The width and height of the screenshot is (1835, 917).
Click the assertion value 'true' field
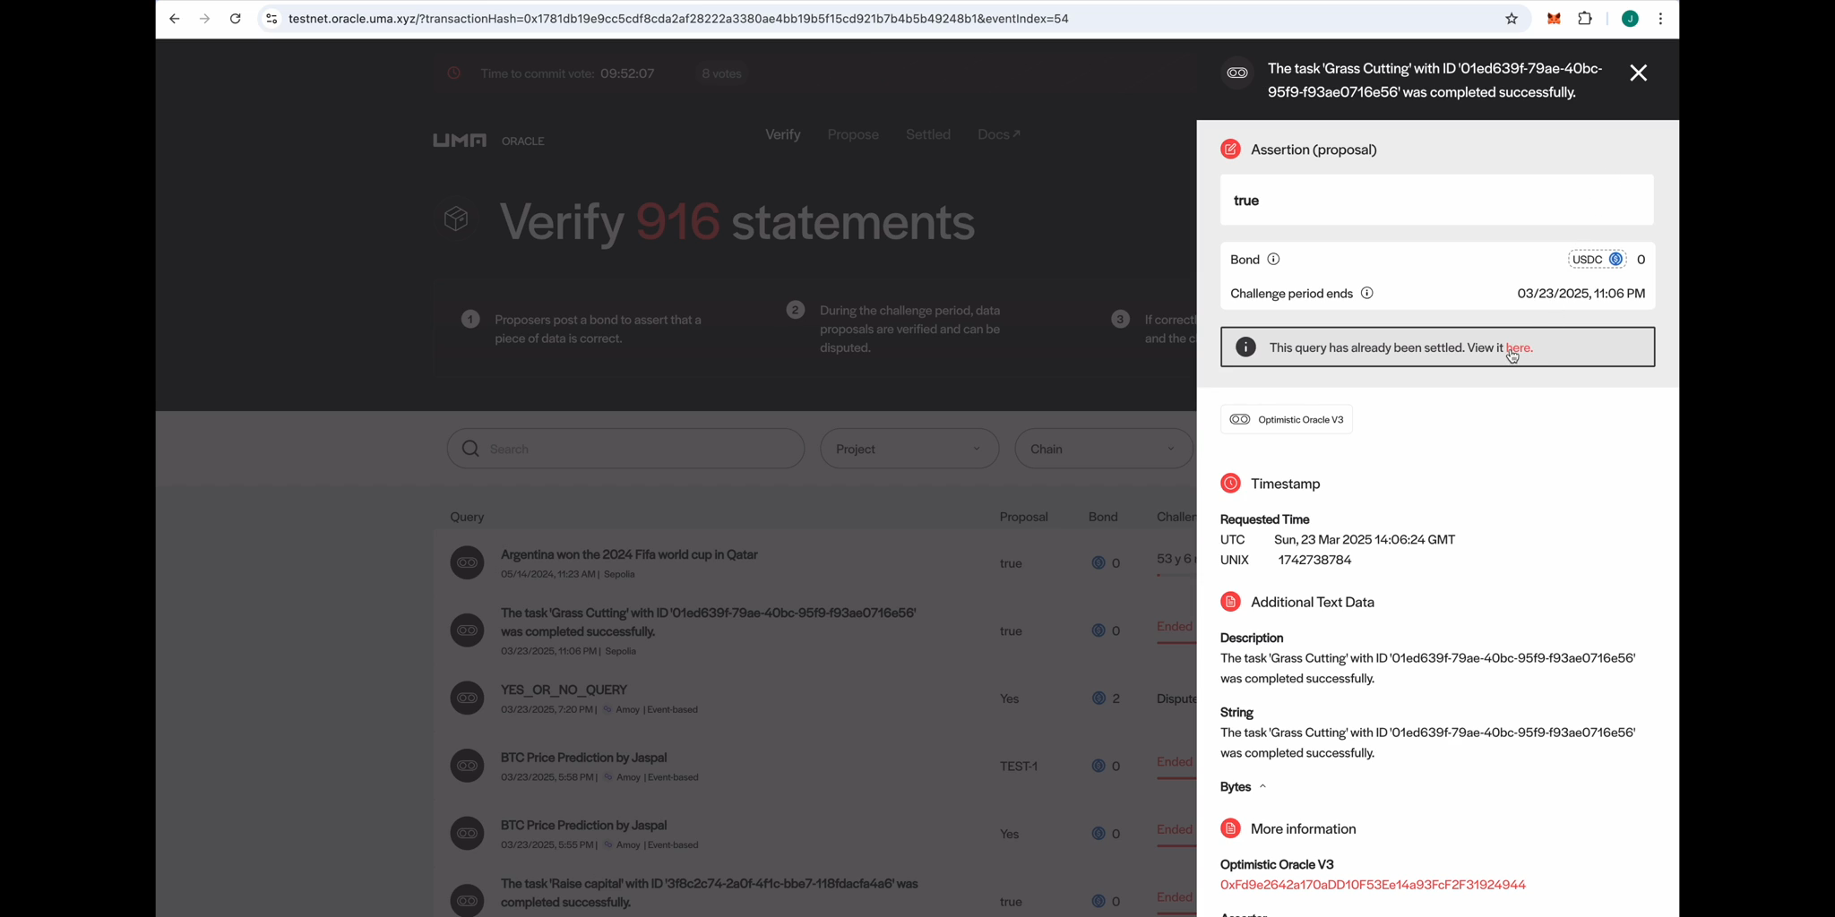point(1436,201)
